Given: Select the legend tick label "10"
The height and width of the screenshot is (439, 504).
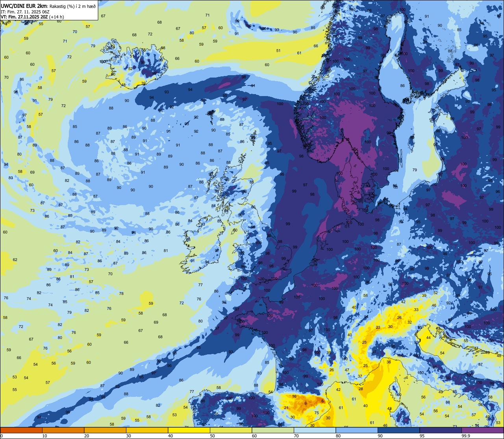Looking at the screenshot, I should [45, 436].
